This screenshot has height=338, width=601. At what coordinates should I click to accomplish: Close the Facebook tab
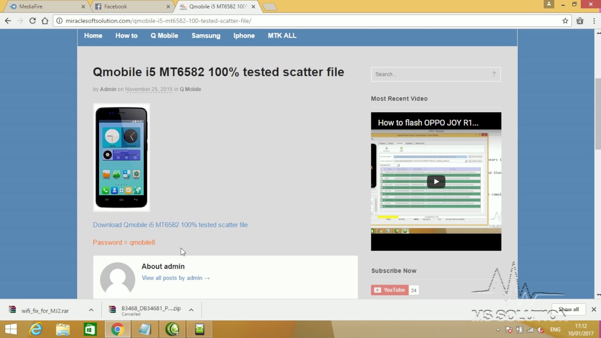(169, 7)
